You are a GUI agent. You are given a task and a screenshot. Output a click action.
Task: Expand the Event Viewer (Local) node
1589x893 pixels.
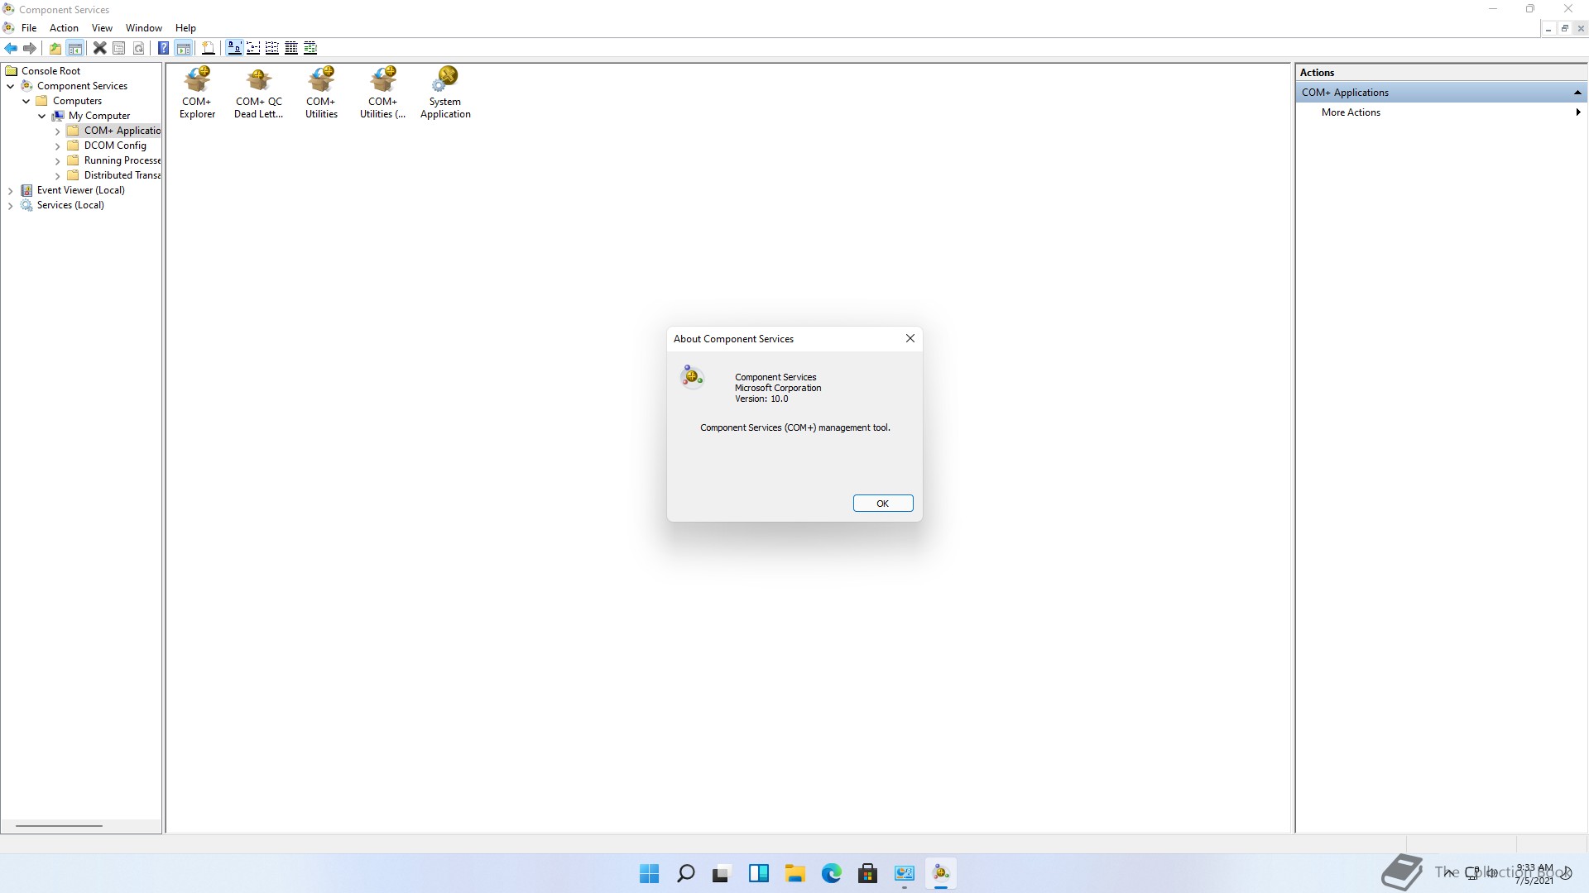[x=11, y=190]
